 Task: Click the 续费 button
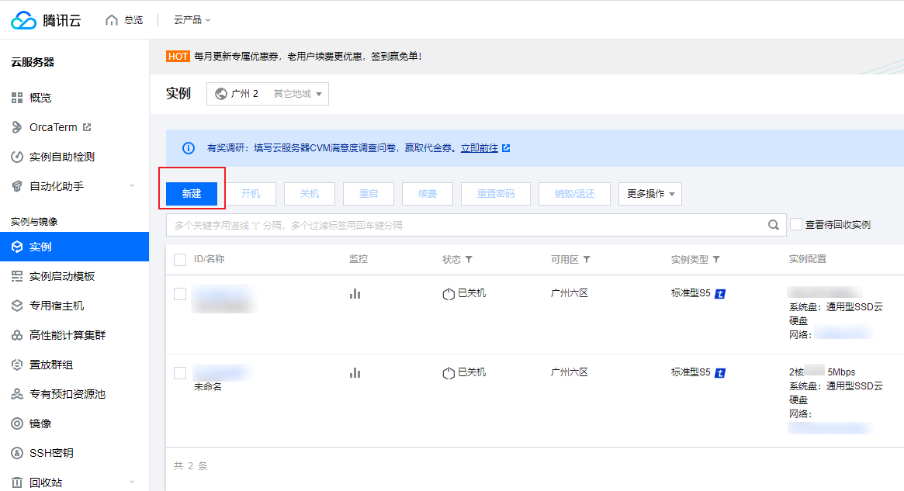tap(428, 194)
